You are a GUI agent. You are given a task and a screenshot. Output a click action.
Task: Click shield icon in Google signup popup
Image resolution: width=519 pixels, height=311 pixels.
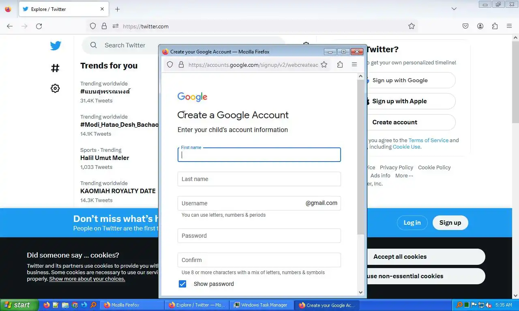coord(170,64)
